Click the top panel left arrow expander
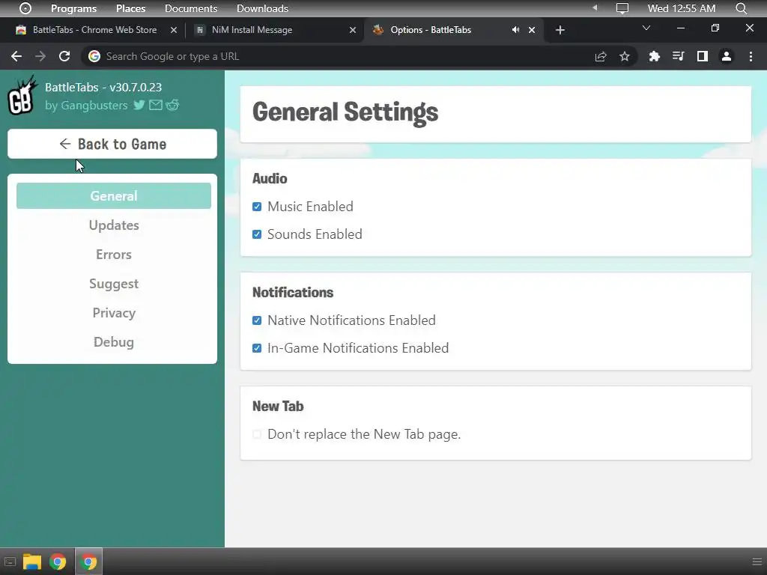767x575 pixels. (x=595, y=7)
